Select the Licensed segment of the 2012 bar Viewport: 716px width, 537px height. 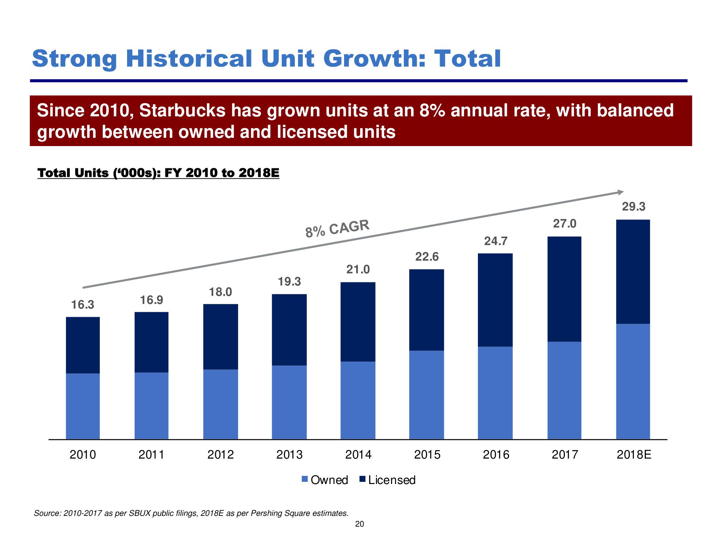coord(221,337)
